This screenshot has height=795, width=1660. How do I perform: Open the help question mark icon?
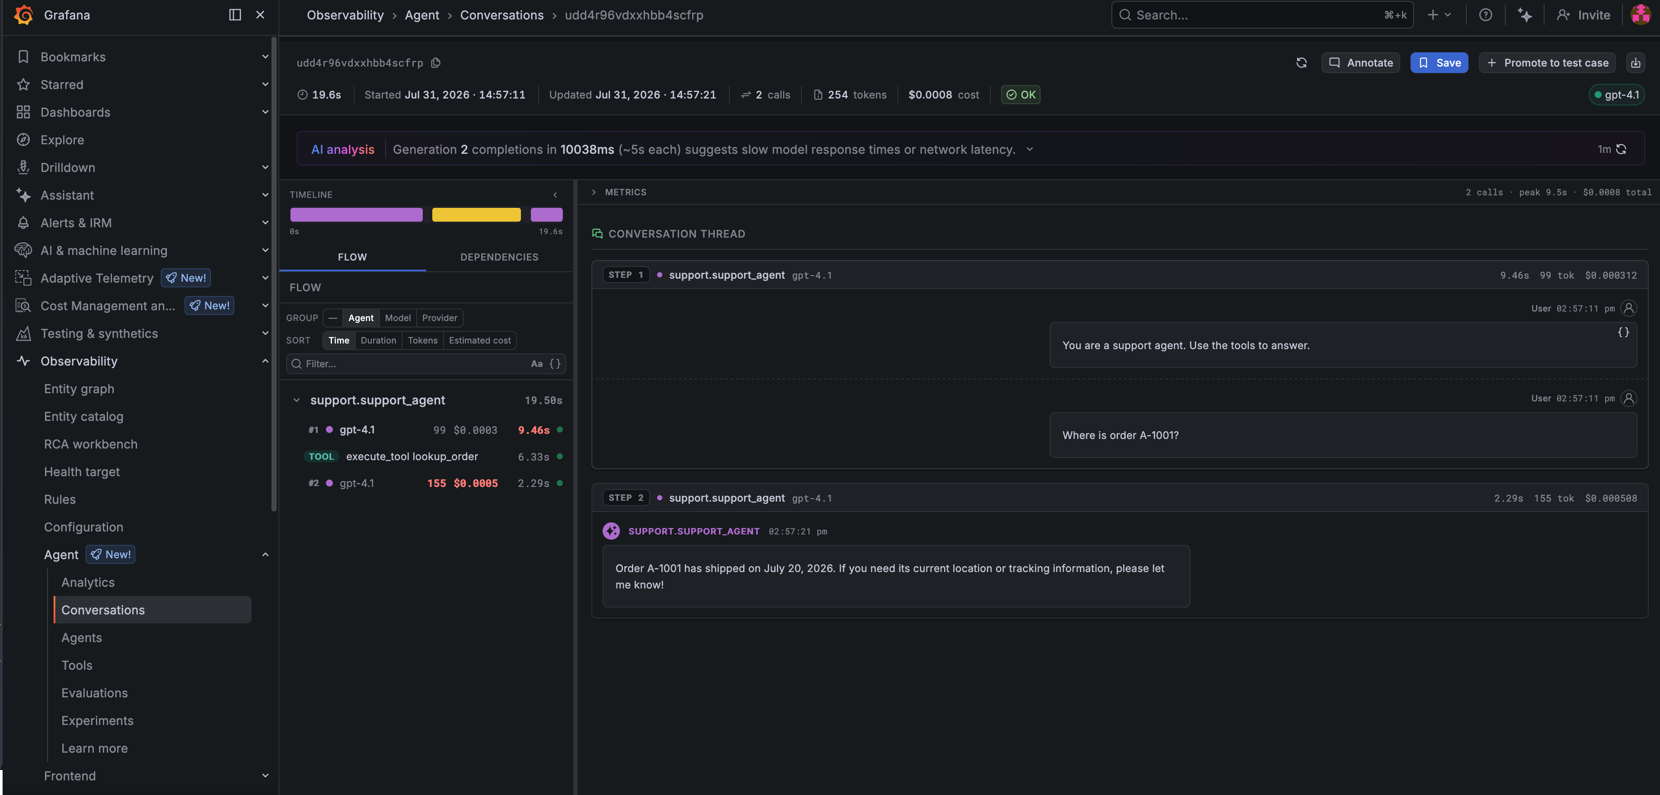pos(1485,15)
